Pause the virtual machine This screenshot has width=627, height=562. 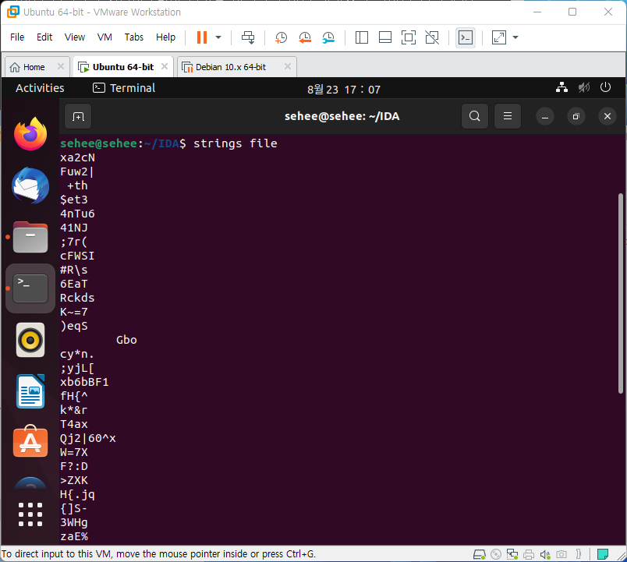[x=202, y=37]
